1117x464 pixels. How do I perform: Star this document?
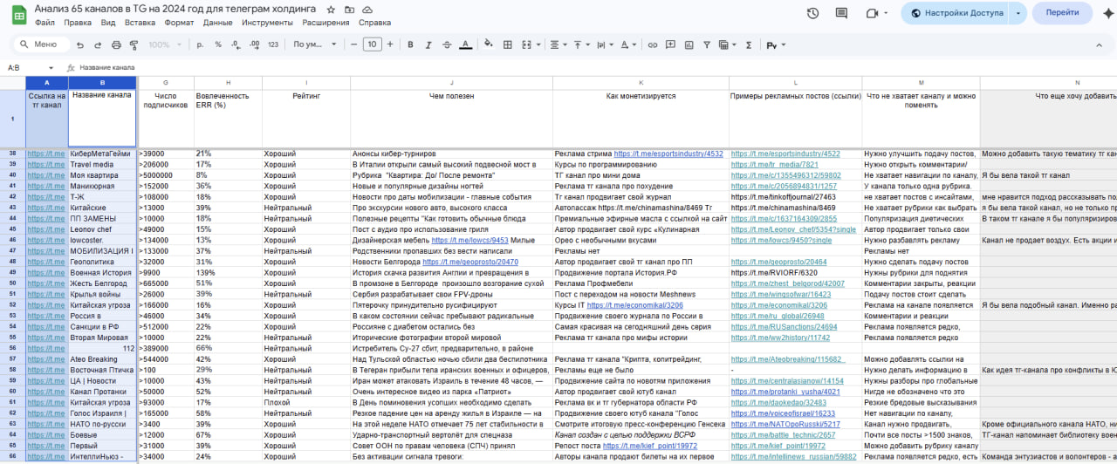pyautogui.click(x=329, y=9)
